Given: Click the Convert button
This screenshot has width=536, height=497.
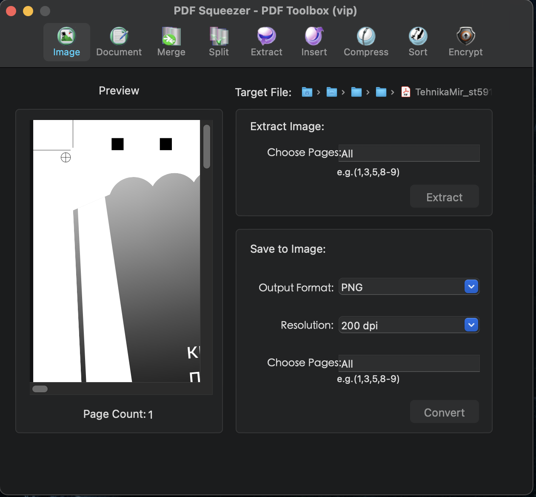Looking at the screenshot, I should (444, 411).
